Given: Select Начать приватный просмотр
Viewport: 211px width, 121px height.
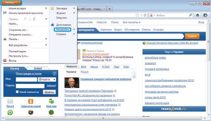Looking at the screenshot, I should pyautogui.click(x=26, y=13).
